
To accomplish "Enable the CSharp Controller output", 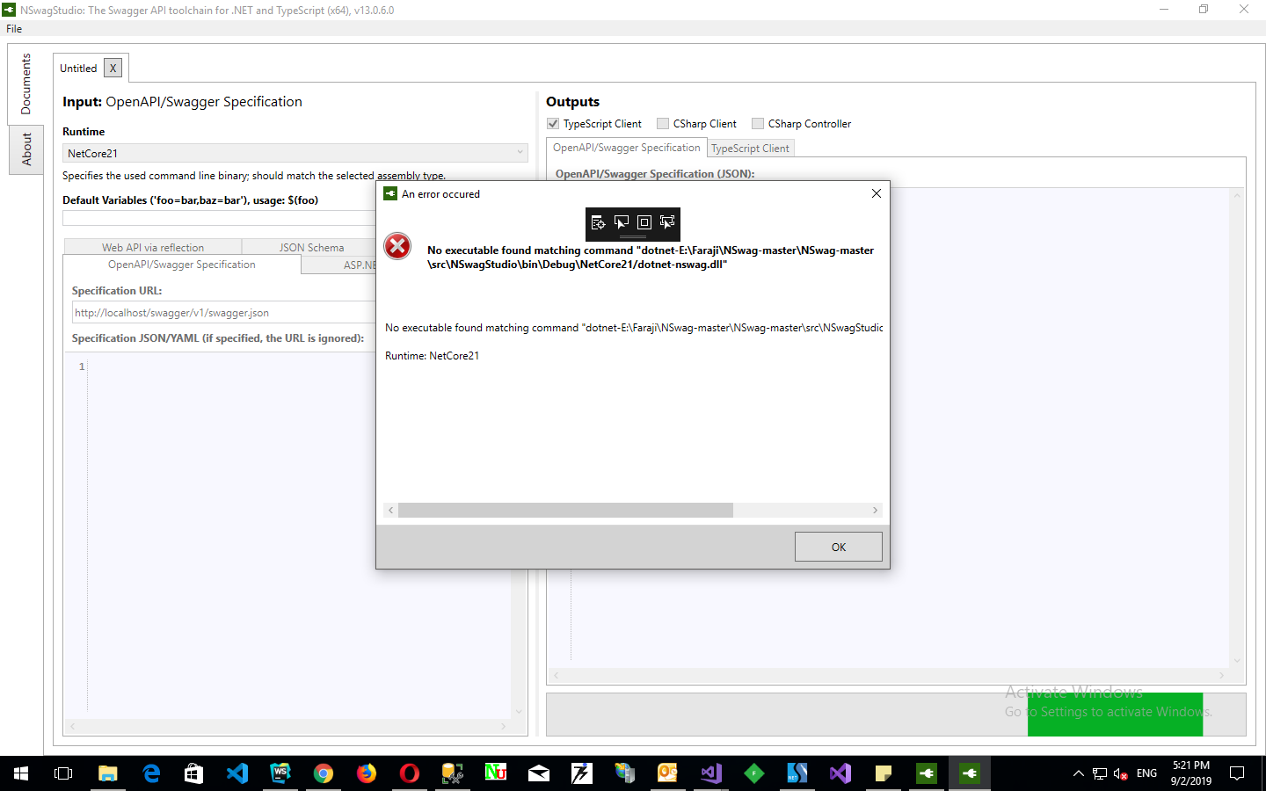I will point(757,123).
